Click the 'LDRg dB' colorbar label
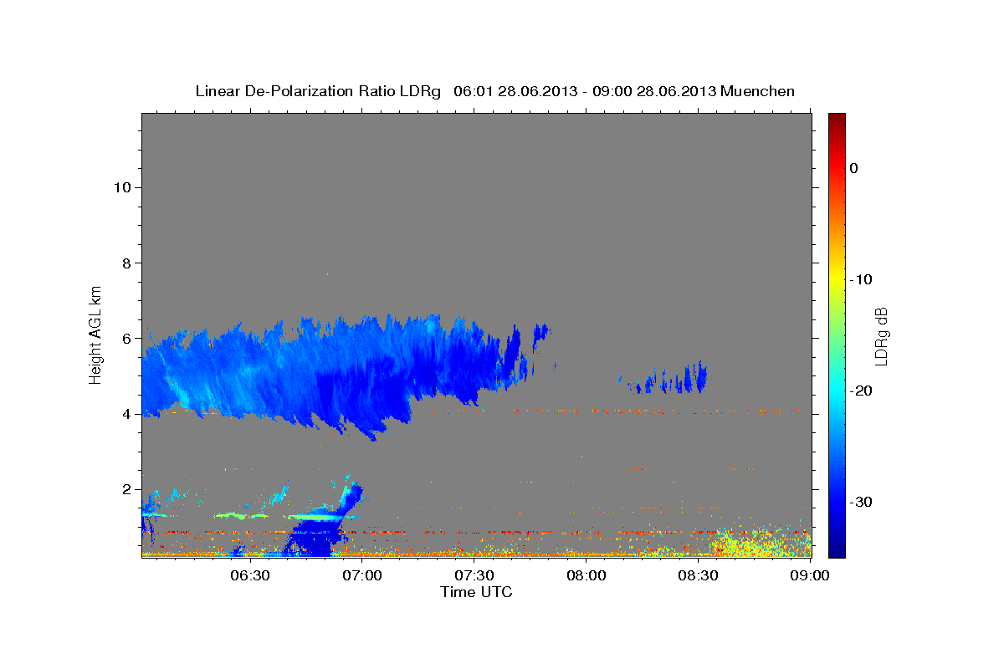1004x669 pixels. [x=881, y=336]
